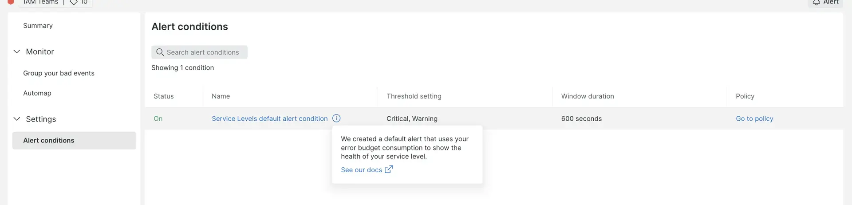Screen dimensions: 852x205
Task: Click the external link icon next to See our docs
Action: [389, 170]
